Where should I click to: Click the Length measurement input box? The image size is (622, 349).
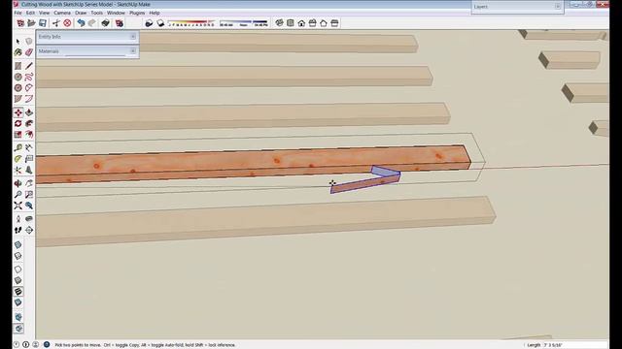click(x=574, y=345)
